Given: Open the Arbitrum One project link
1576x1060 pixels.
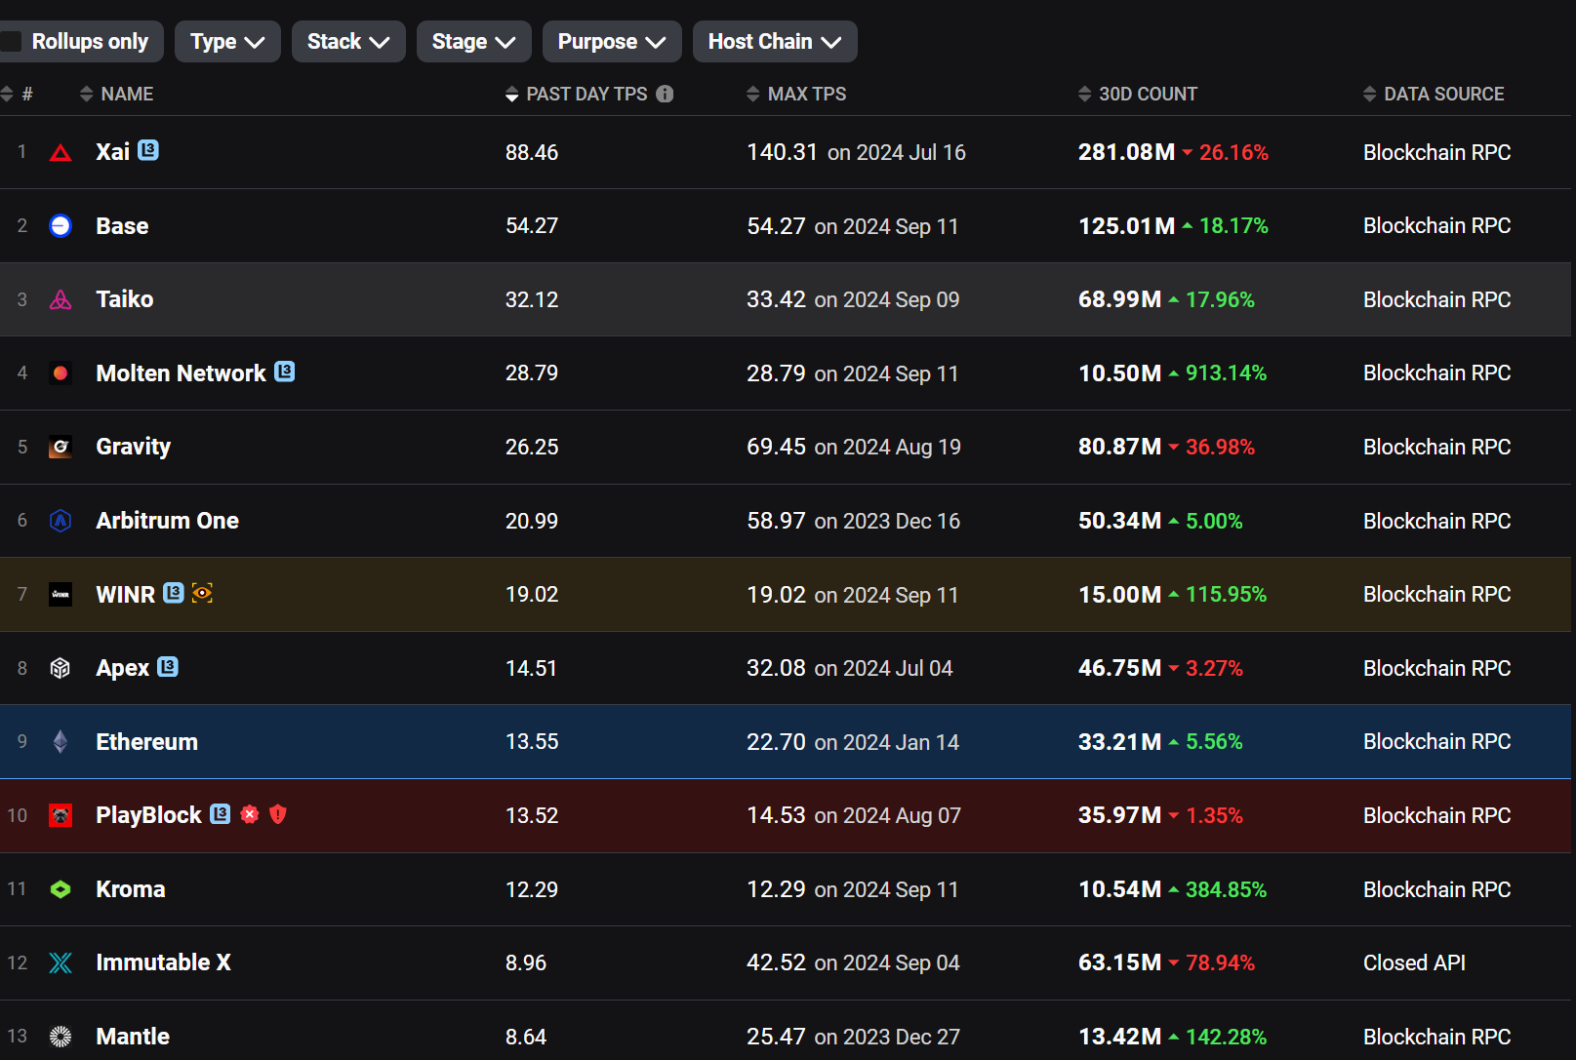Looking at the screenshot, I should click(167, 521).
